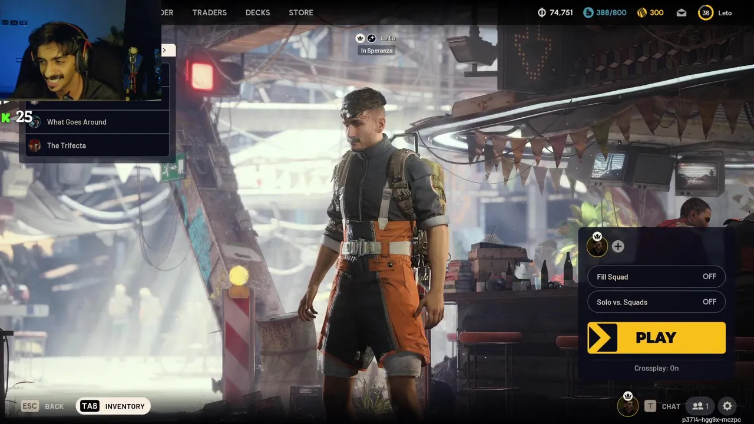
Task: Open the Decks tab
Action: (x=257, y=12)
